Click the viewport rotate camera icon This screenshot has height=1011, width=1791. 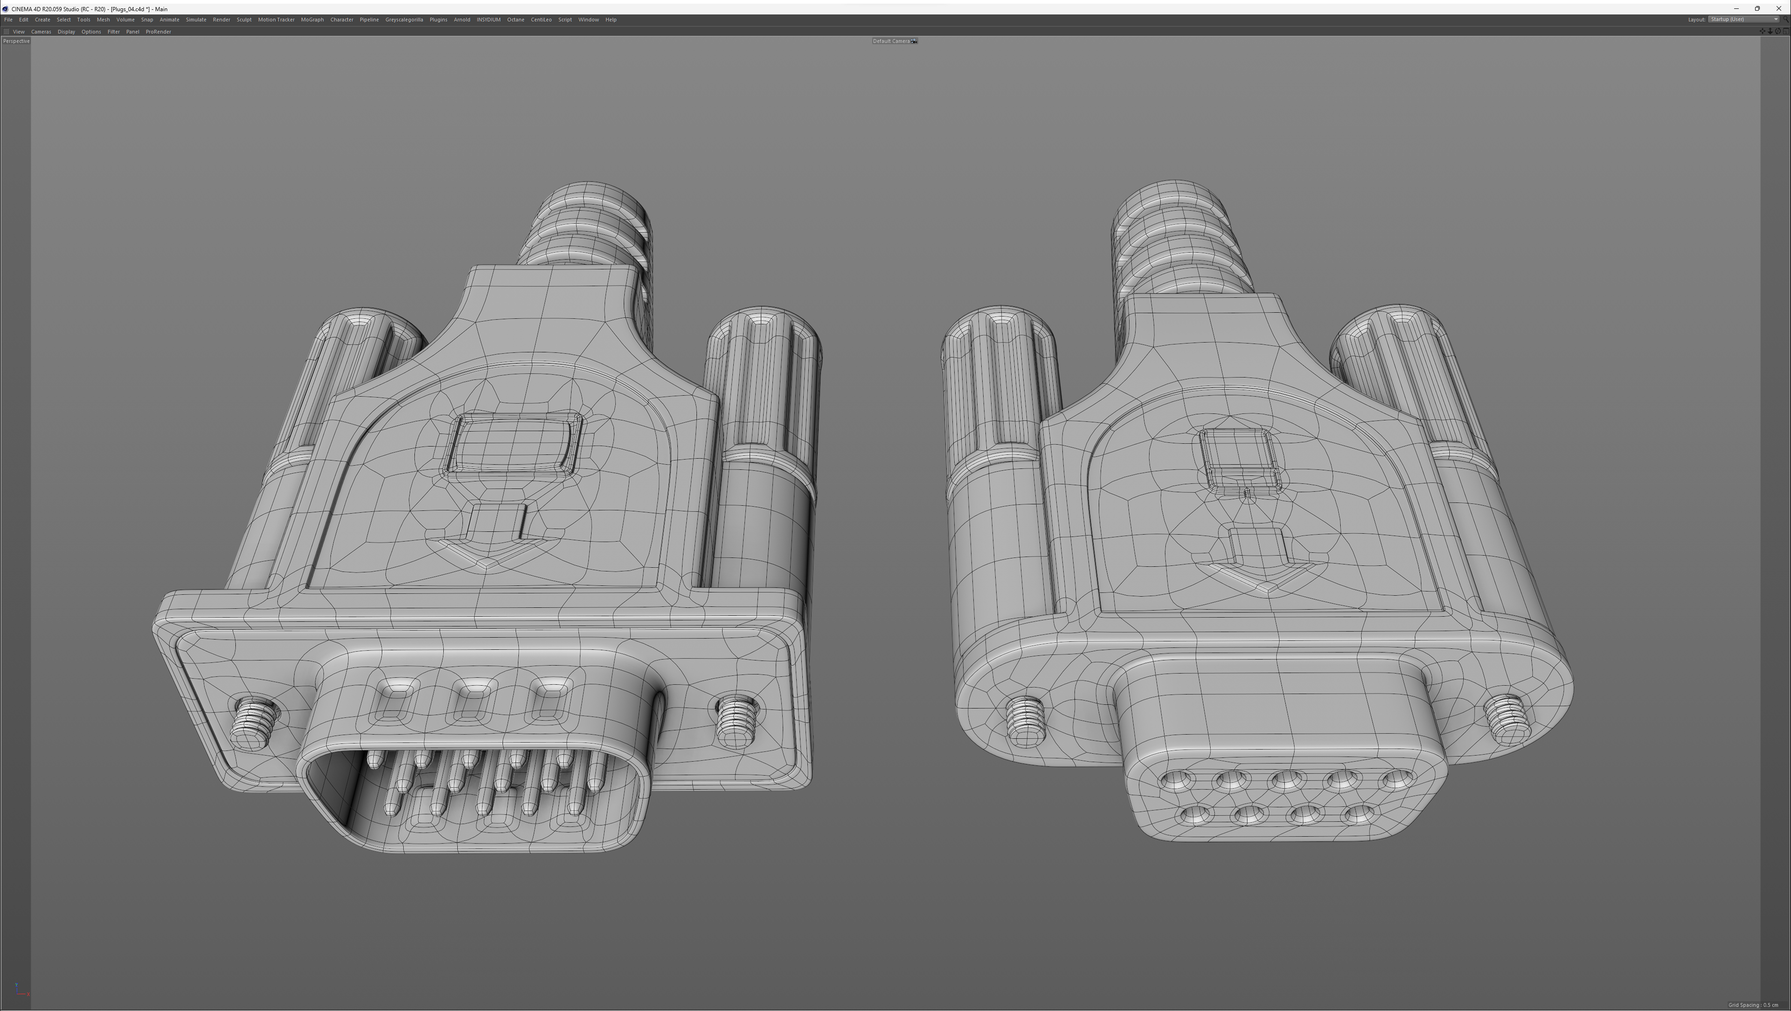[1778, 31]
